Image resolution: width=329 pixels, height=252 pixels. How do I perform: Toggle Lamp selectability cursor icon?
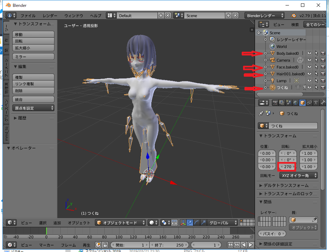(x=316, y=80)
